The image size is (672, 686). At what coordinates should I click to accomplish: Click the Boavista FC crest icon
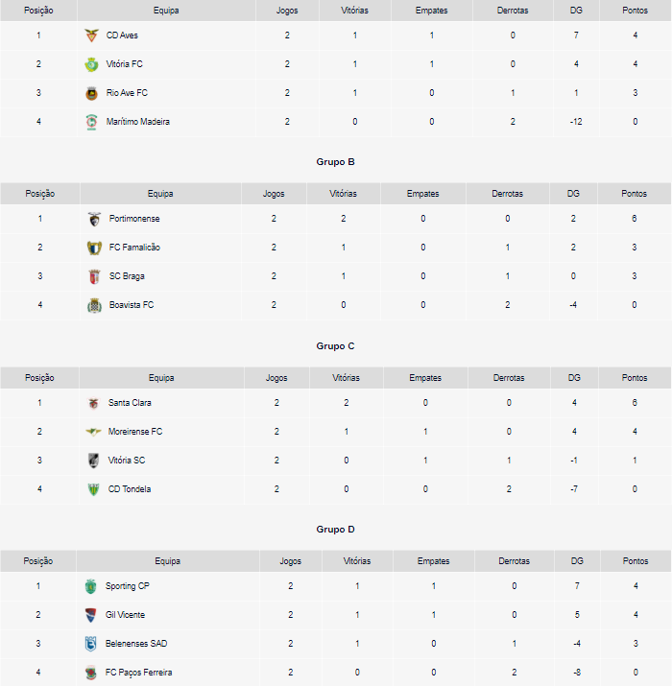[x=93, y=305]
